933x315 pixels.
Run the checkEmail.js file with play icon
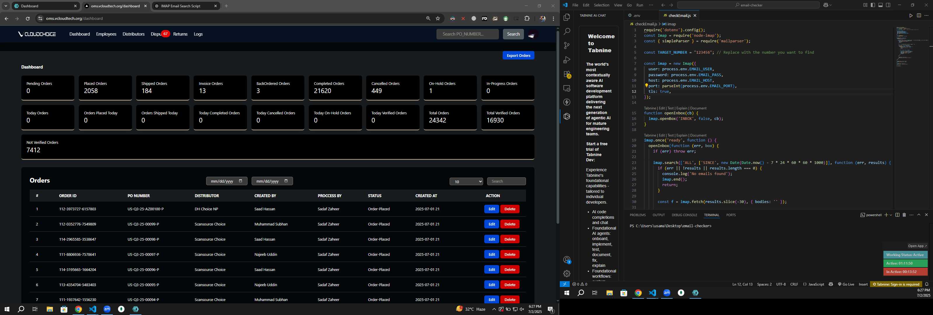click(x=911, y=15)
